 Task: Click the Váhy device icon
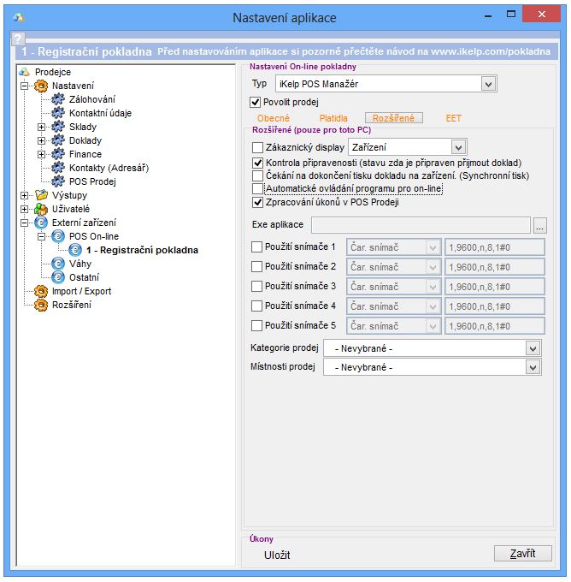pyautogui.click(x=58, y=264)
